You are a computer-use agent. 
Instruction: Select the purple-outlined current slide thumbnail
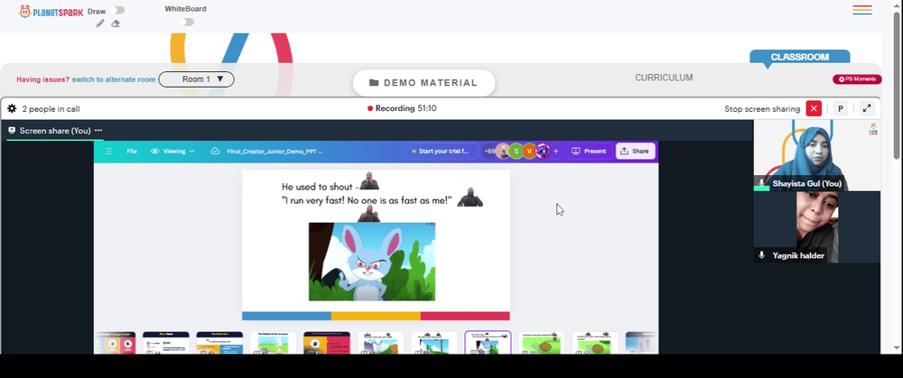(488, 342)
